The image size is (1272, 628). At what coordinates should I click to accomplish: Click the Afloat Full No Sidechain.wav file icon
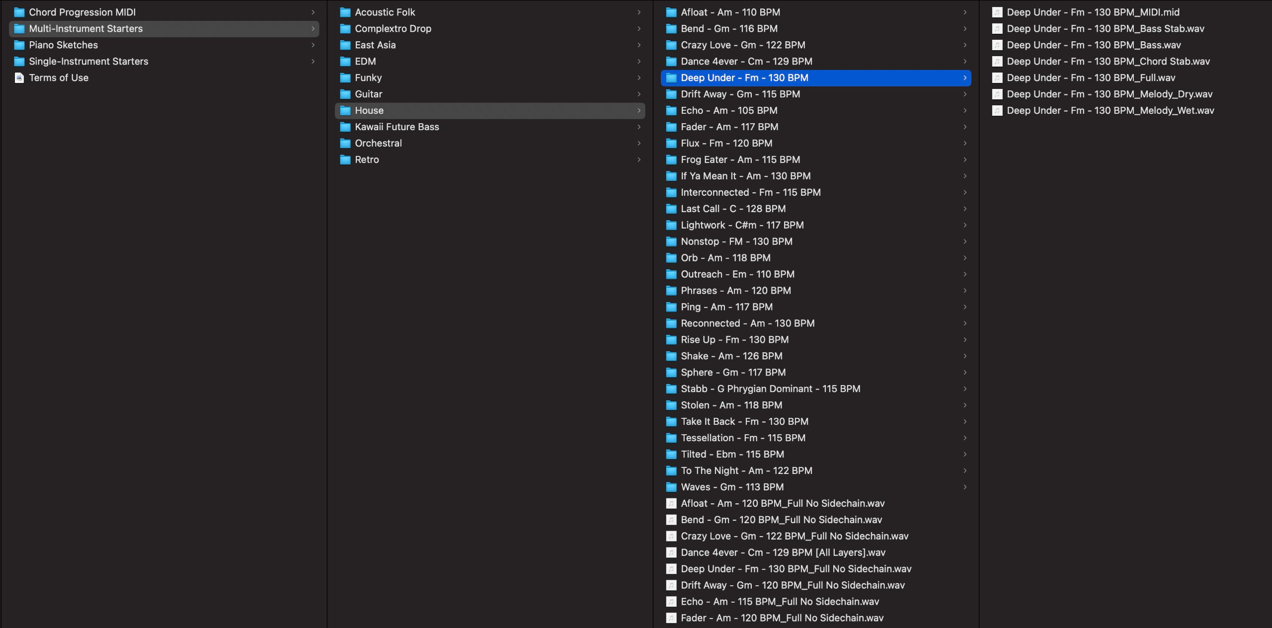click(x=671, y=503)
